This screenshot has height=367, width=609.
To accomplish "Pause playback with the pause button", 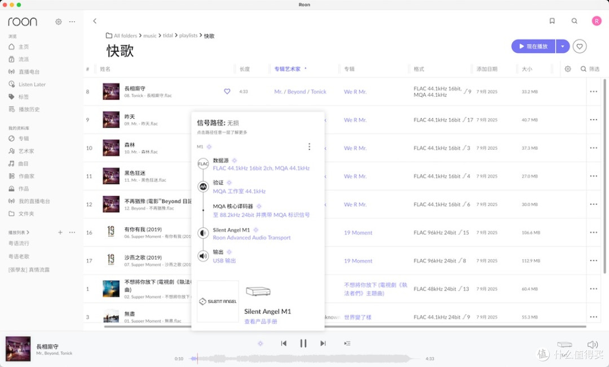I will point(303,343).
